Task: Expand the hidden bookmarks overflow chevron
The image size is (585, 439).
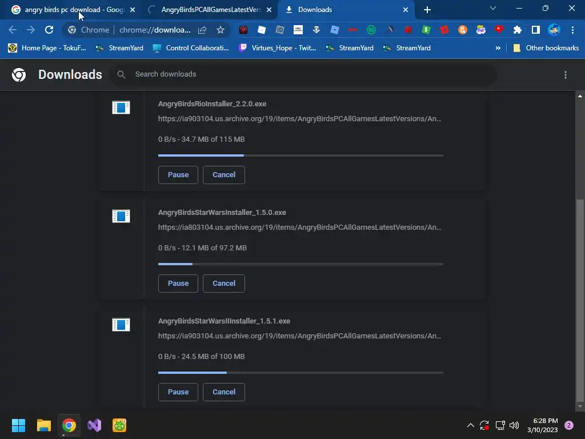Action: coord(498,48)
